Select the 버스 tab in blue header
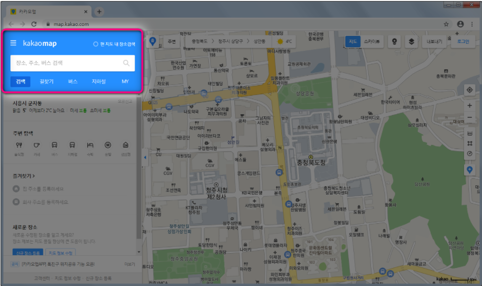Viewport: 482px width, 286px height. click(73, 81)
